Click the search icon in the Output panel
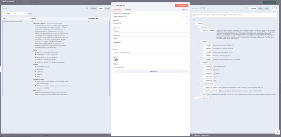The width and height of the screenshot is (281, 137). [x=247, y=8]
